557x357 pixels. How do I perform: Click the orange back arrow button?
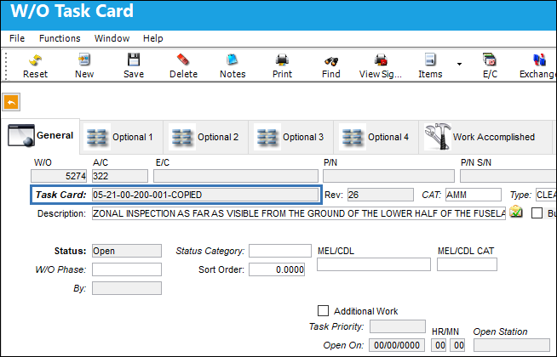11,103
